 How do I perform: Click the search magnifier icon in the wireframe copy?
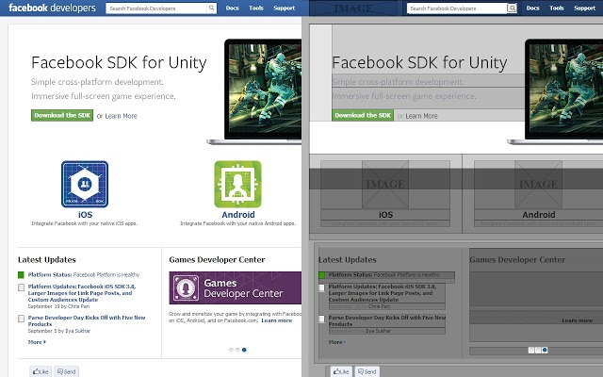[512, 8]
